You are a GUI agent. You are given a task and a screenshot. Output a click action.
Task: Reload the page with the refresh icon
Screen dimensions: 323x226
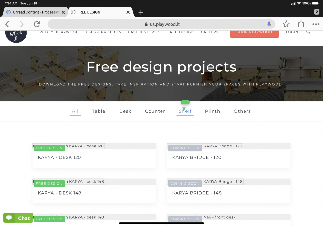[x=37, y=24]
